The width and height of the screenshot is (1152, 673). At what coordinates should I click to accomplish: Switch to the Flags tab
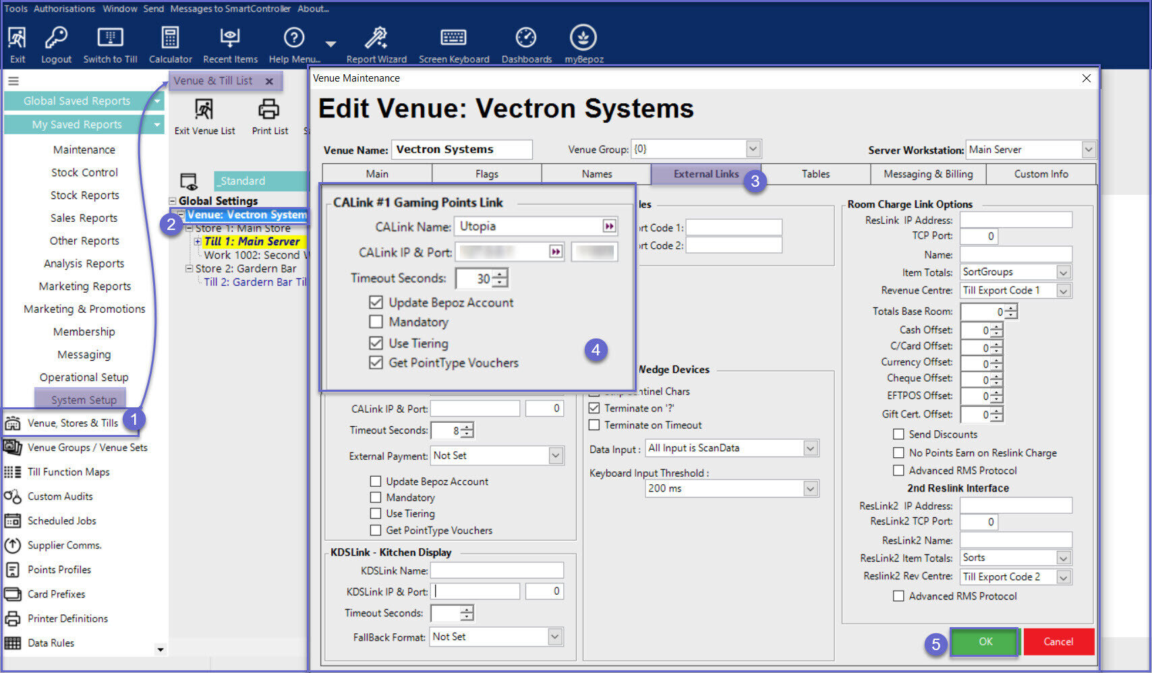[486, 174]
